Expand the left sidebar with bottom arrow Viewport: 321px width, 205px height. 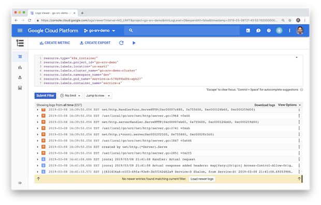pos(20,183)
